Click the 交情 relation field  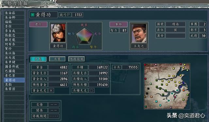pos(54,105)
